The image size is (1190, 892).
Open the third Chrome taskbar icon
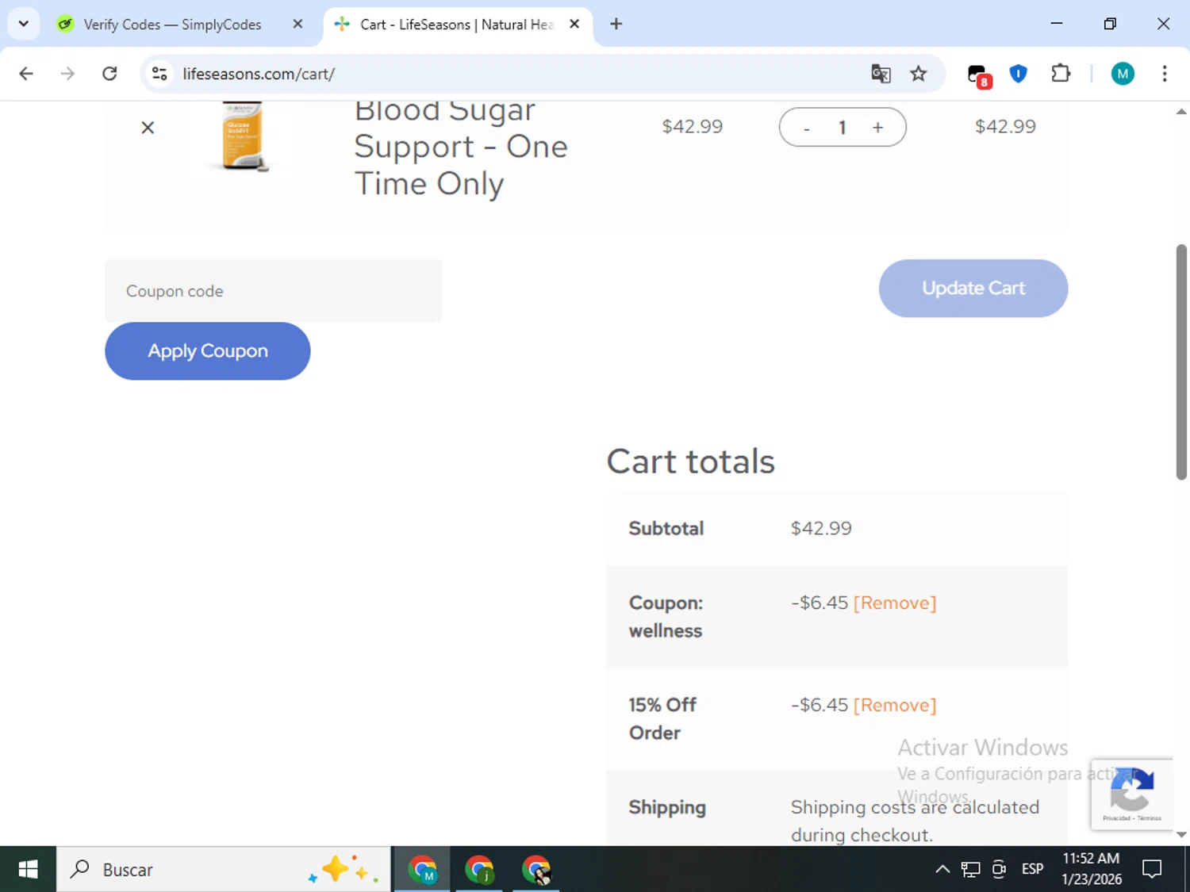[x=536, y=870]
